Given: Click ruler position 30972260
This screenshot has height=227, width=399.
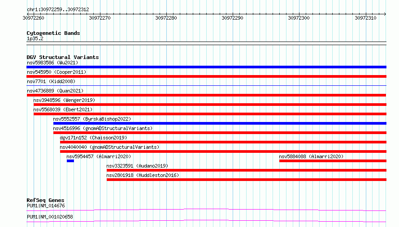Looking at the screenshot, I should coord(33,18).
